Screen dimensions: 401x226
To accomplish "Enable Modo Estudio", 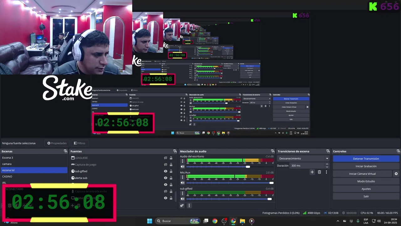I will [x=366, y=181].
